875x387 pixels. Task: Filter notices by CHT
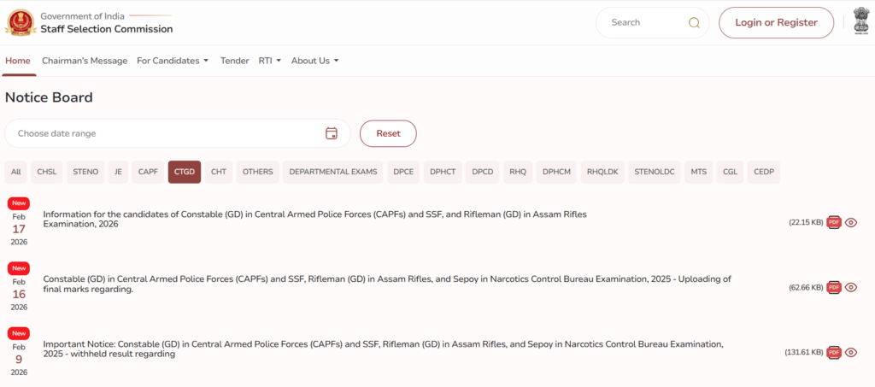tap(219, 173)
